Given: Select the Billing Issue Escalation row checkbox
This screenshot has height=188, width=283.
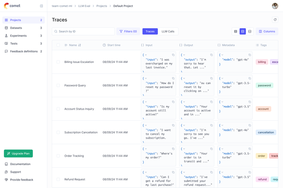Looking at the screenshot, I should pyautogui.click(x=58, y=62).
